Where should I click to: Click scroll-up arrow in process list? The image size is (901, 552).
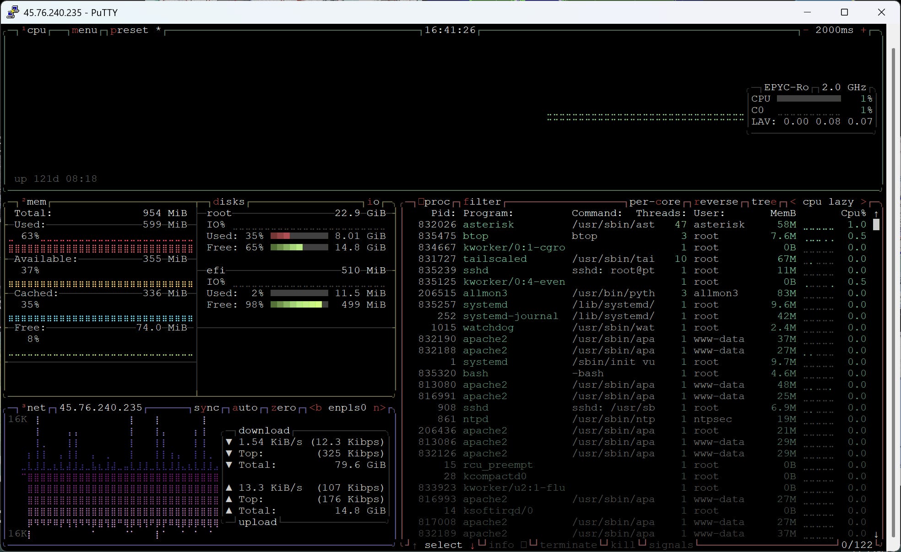point(876,214)
